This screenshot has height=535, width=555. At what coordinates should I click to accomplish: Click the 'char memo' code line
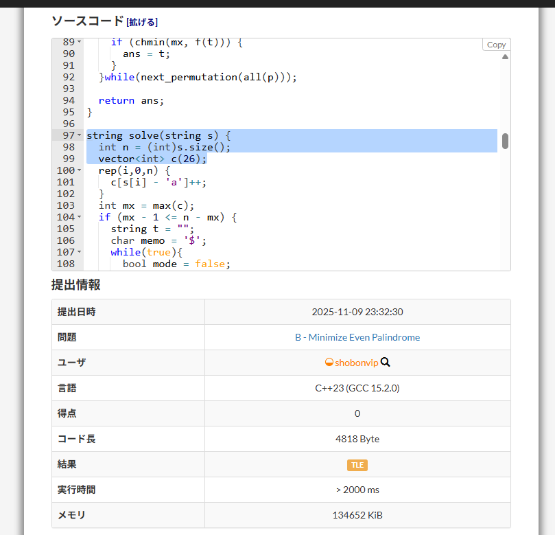pos(158,240)
